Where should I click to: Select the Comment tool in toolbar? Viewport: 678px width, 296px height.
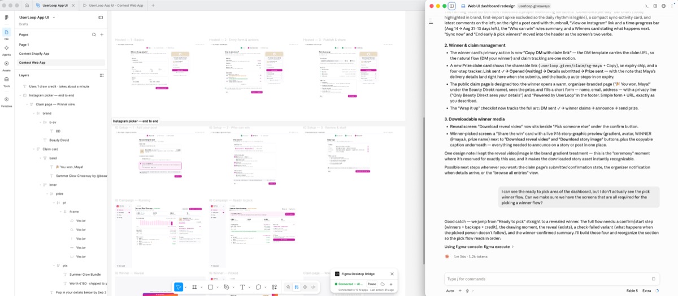tap(258, 287)
